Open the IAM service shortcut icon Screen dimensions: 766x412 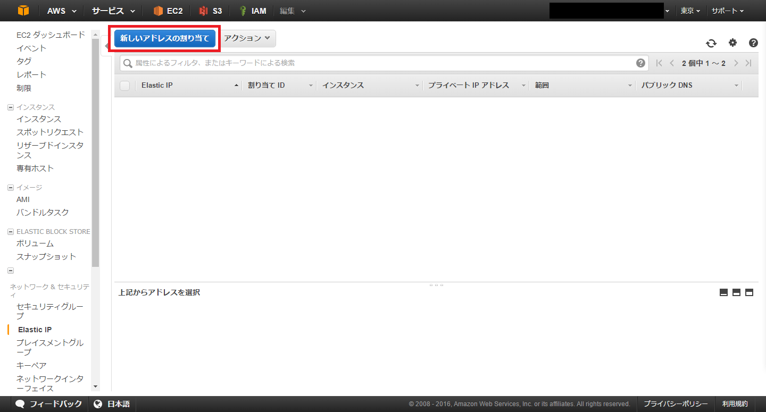[x=243, y=11]
